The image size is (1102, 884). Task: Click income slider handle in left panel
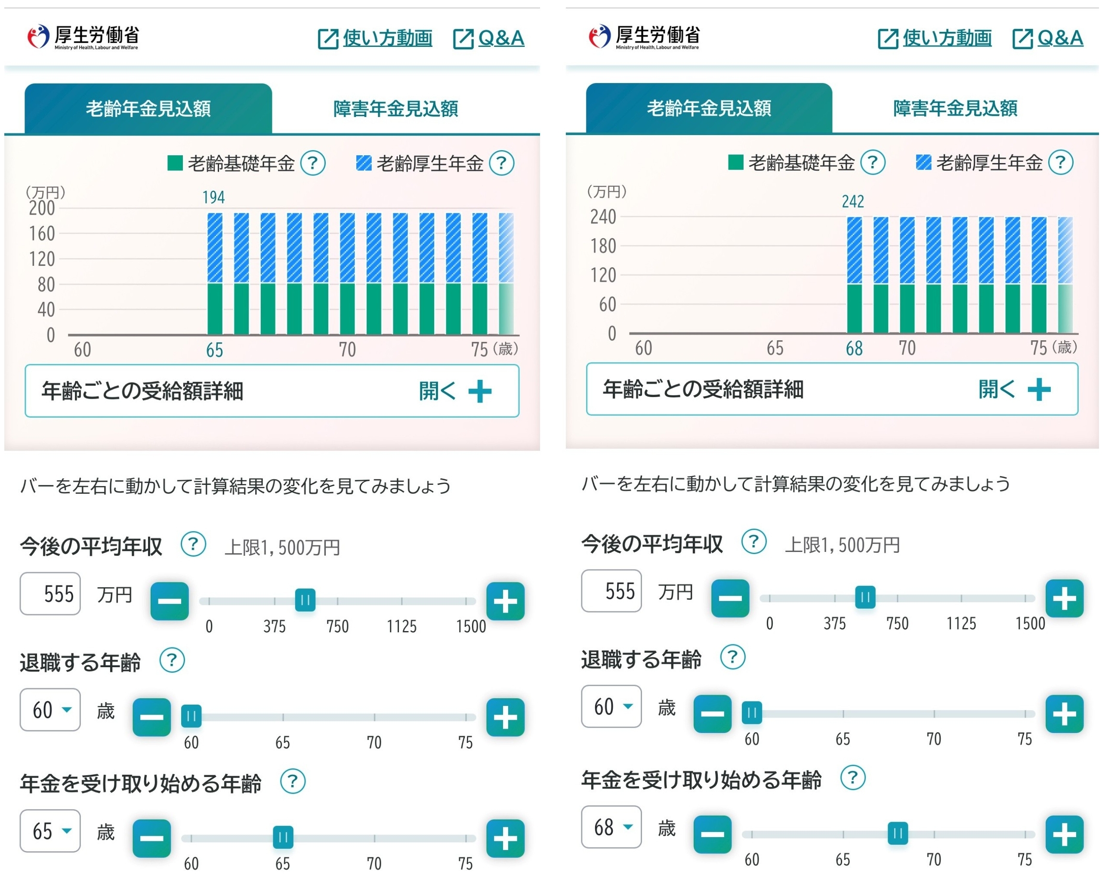click(x=305, y=600)
